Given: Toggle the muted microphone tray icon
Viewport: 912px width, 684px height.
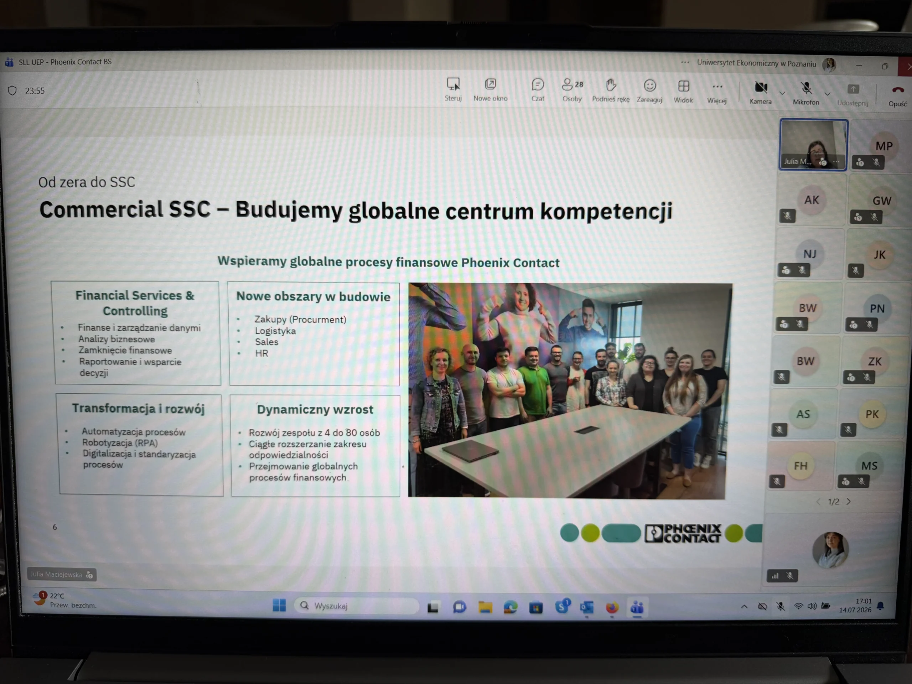Looking at the screenshot, I should [780, 606].
